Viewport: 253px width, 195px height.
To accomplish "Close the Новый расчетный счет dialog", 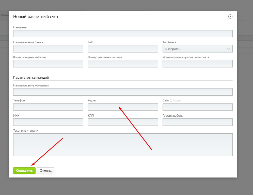I will pos(230,16).
